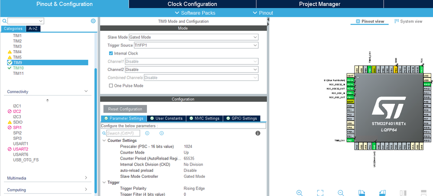
Task: Select the Parameter Settings tab
Action: pos(124,118)
